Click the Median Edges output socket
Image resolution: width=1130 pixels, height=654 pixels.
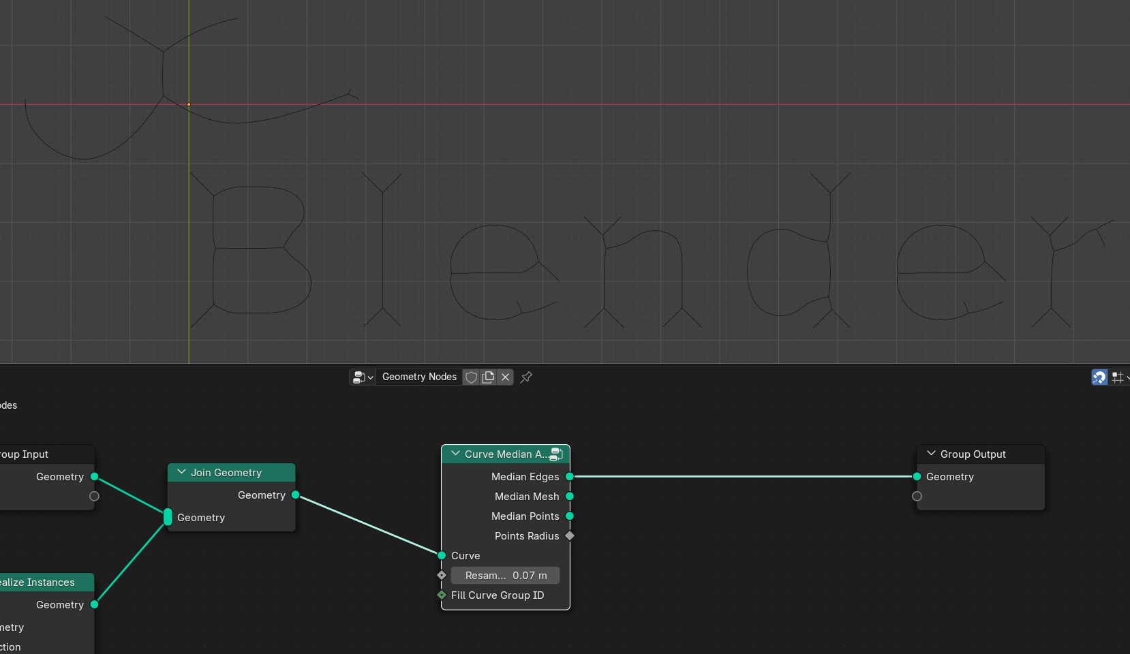pyautogui.click(x=570, y=477)
